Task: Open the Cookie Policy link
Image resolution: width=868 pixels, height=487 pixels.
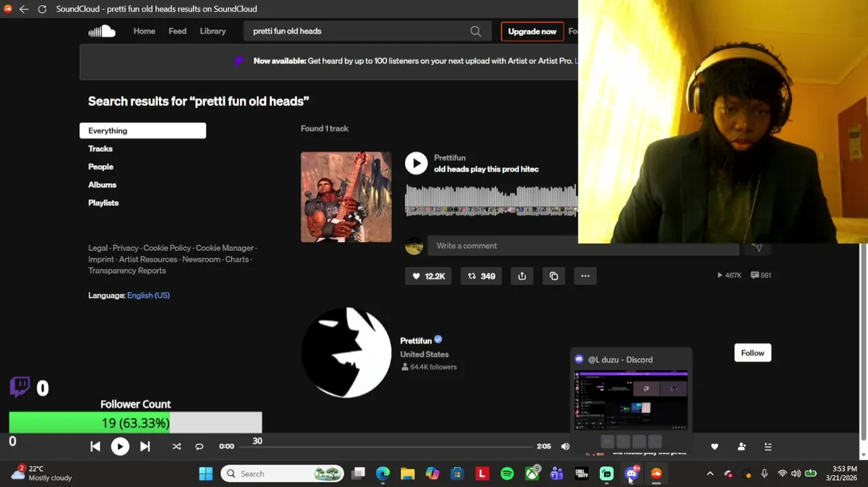Action: (167, 248)
